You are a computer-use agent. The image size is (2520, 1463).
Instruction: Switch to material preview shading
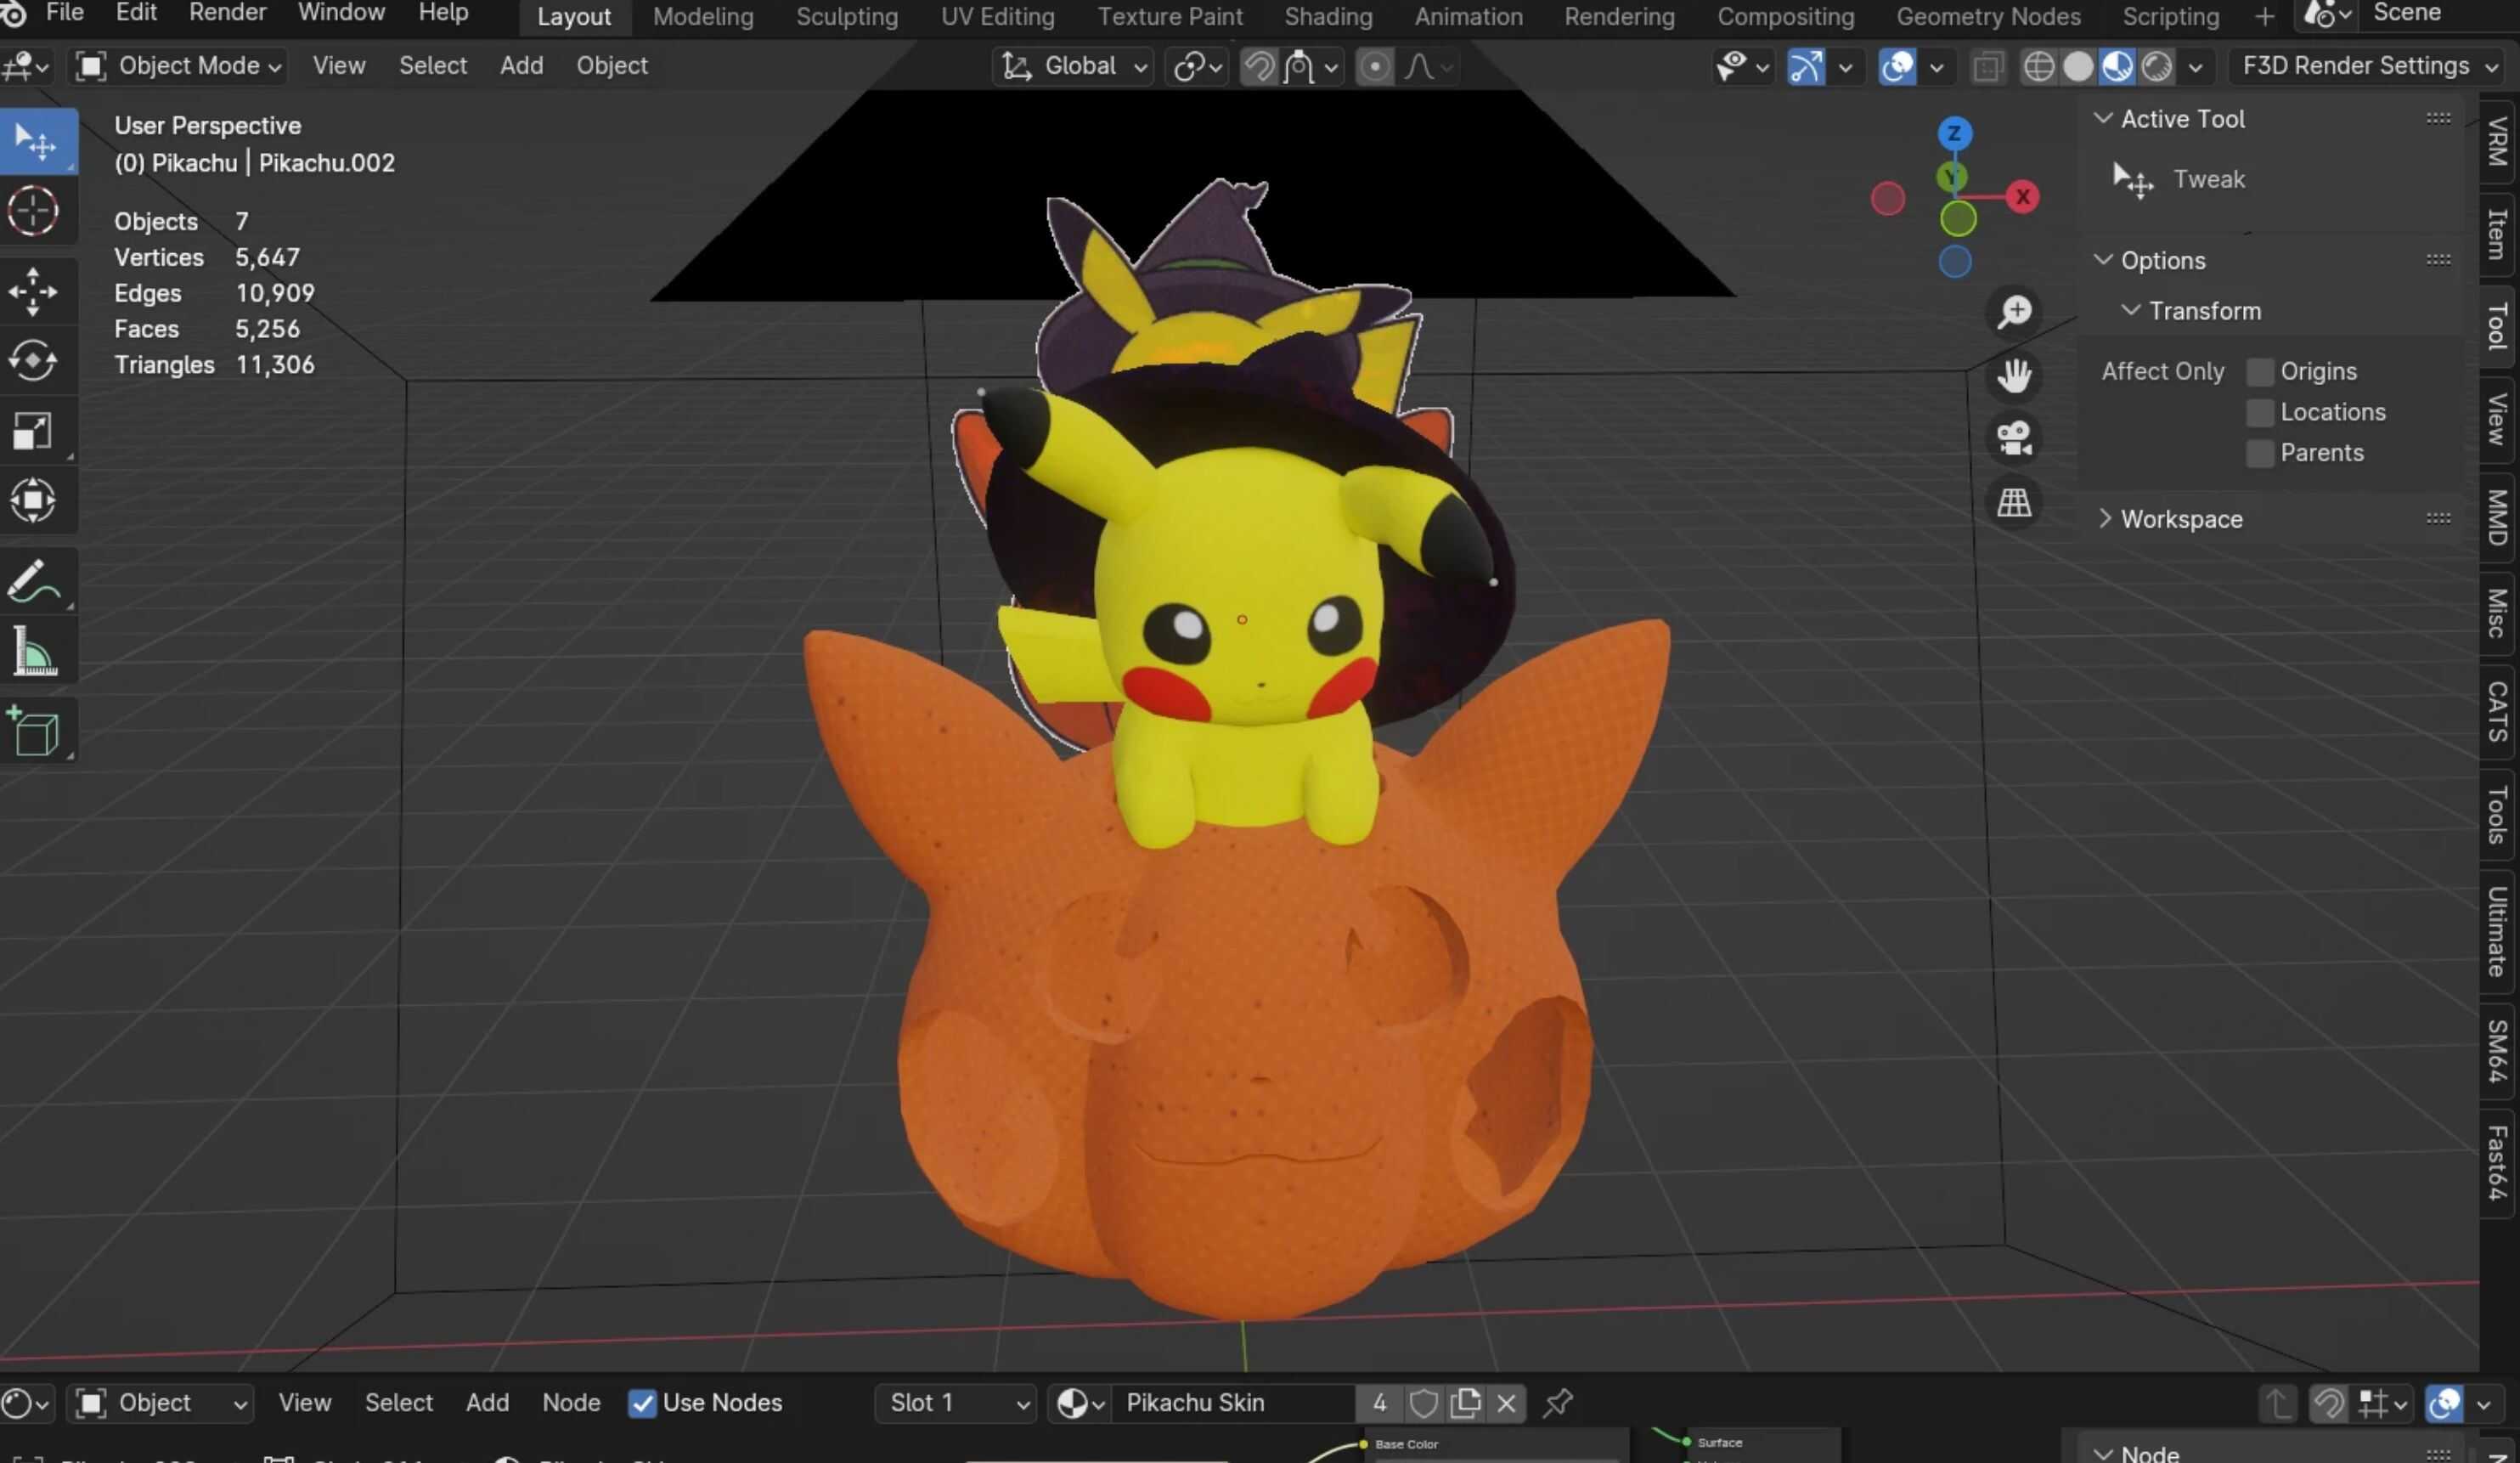(x=2117, y=67)
